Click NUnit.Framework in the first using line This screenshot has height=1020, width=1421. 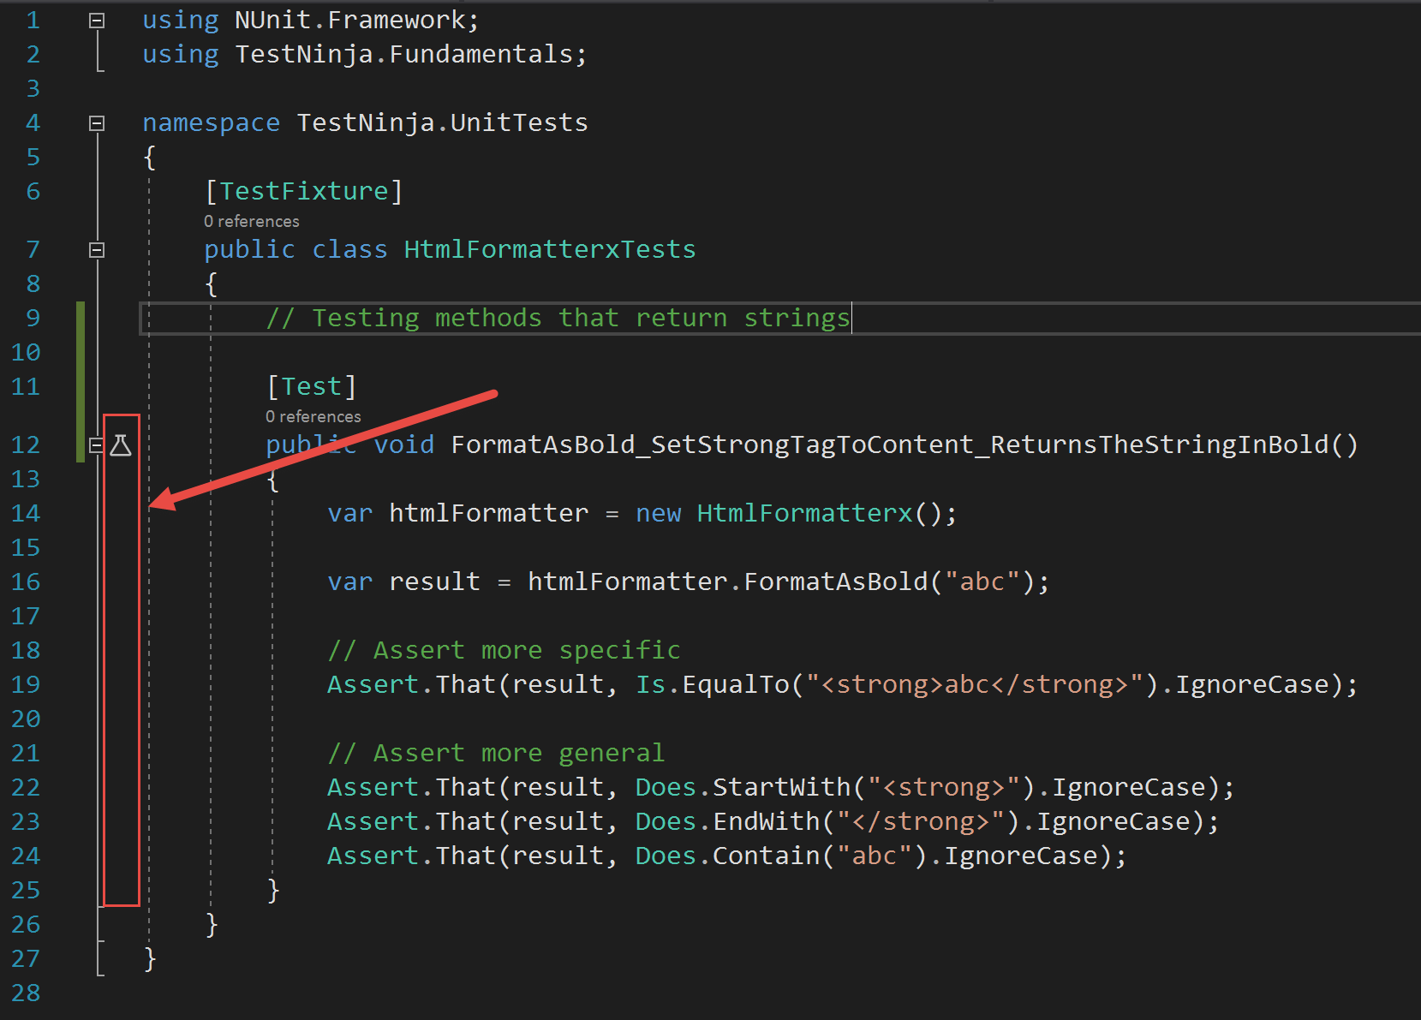tap(350, 20)
